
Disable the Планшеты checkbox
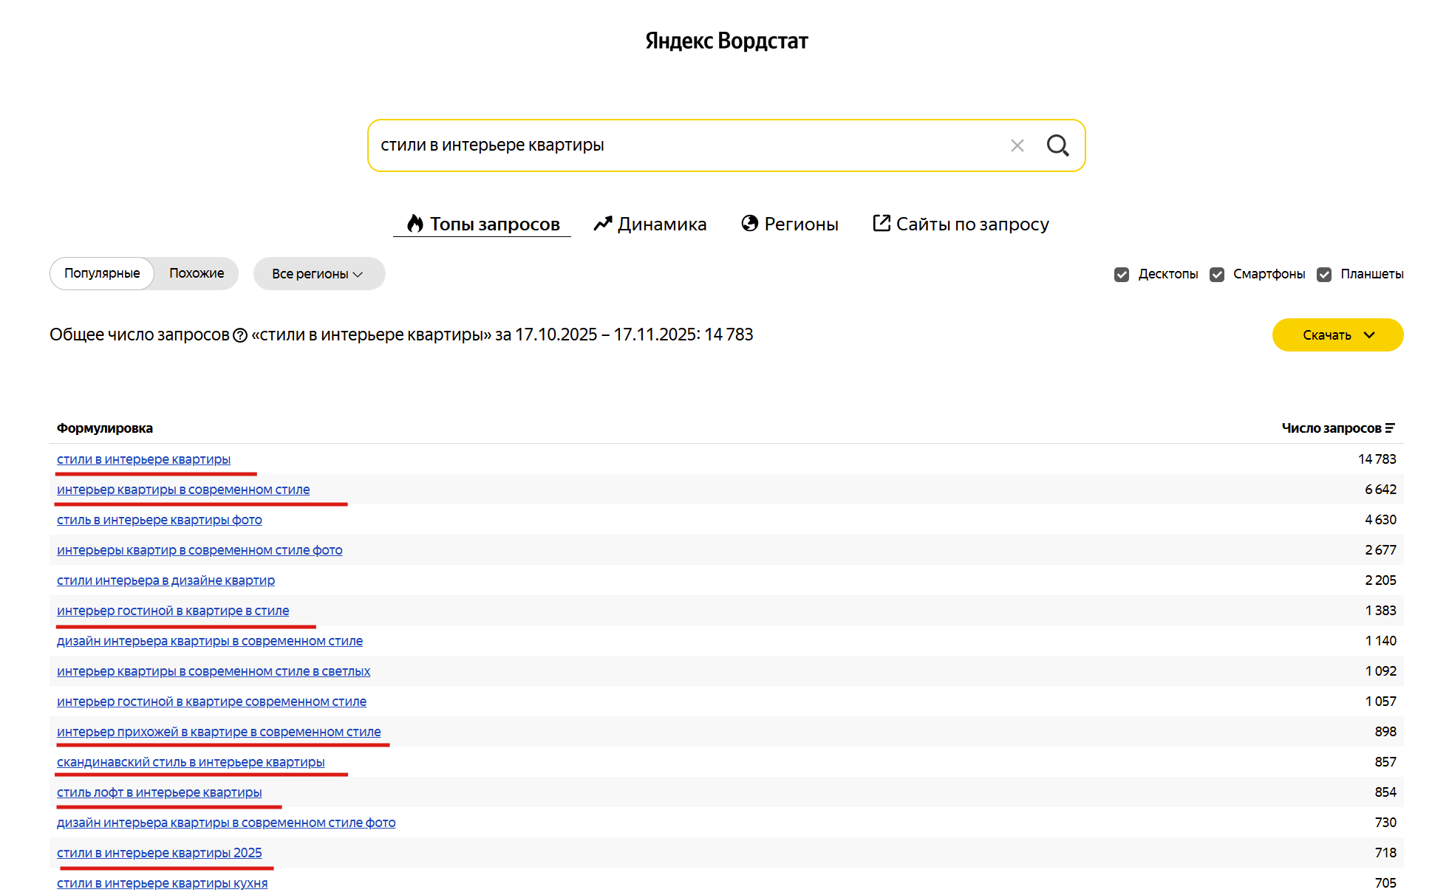(x=1324, y=275)
